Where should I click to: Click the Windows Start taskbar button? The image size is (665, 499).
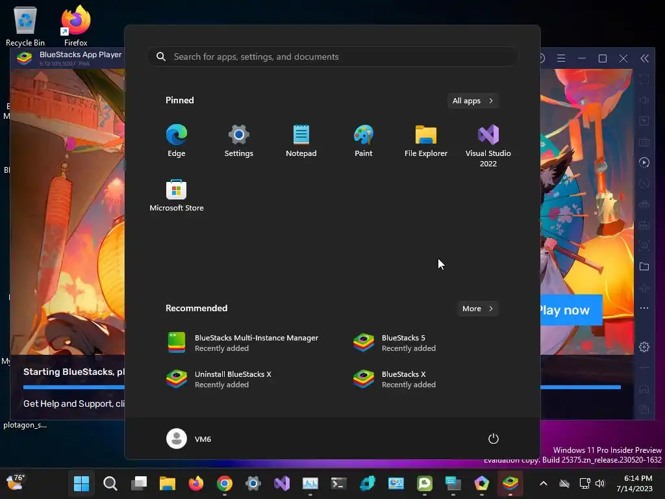[x=81, y=483]
